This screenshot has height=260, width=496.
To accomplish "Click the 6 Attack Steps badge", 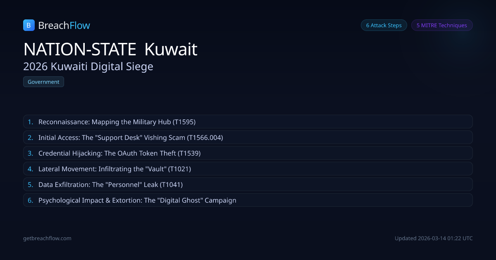I will (x=384, y=25).
